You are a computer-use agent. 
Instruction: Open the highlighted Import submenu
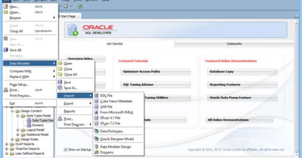coord(75,96)
